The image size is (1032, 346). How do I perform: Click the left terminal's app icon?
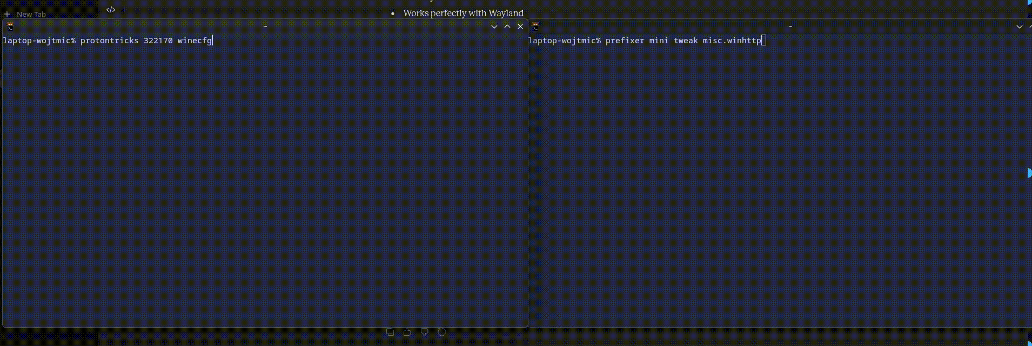[x=10, y=26]
